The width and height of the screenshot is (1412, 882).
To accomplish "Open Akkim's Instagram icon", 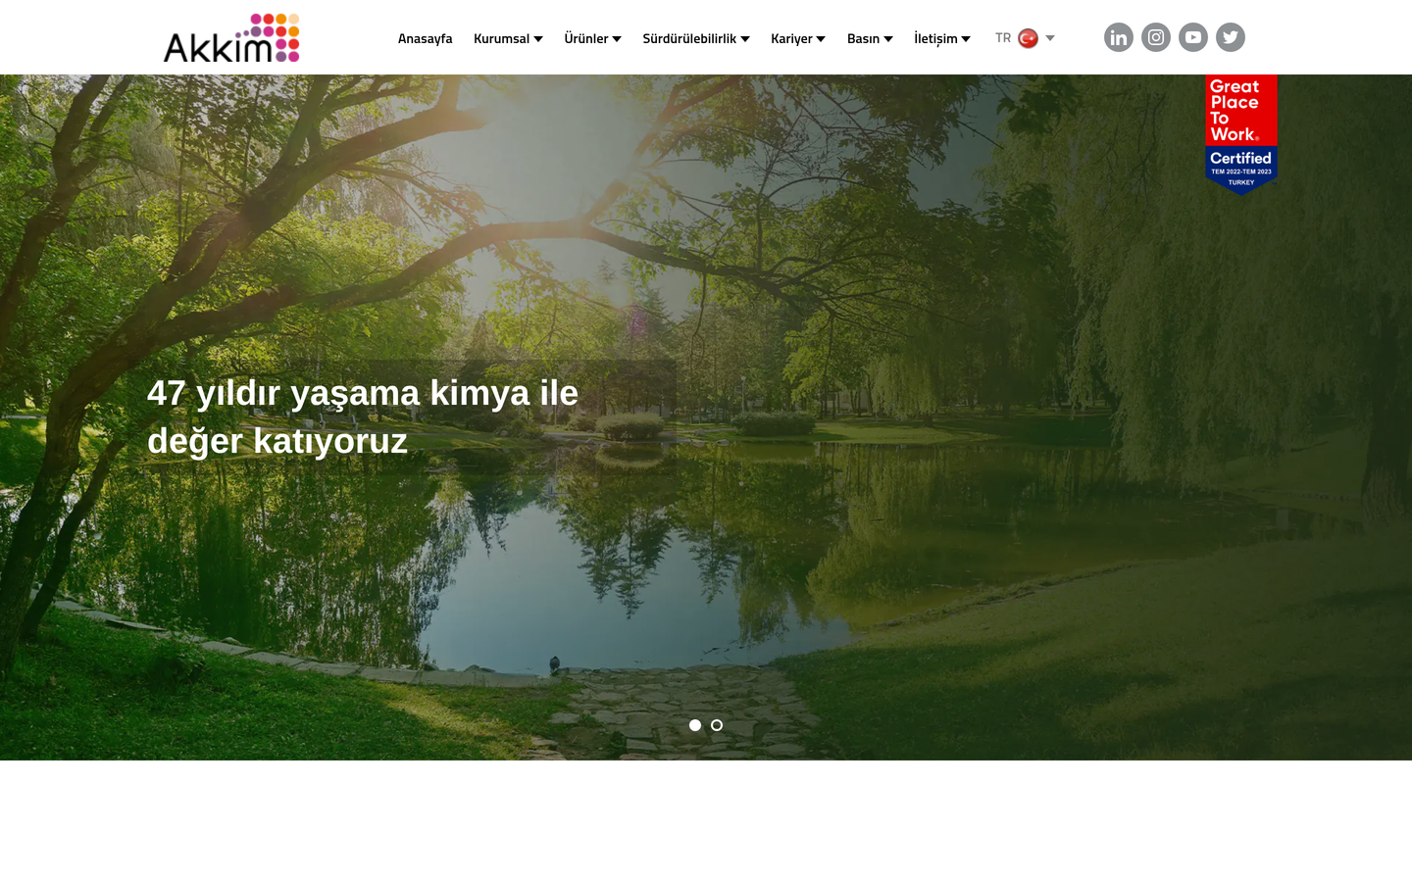I will coord(1156,37).
